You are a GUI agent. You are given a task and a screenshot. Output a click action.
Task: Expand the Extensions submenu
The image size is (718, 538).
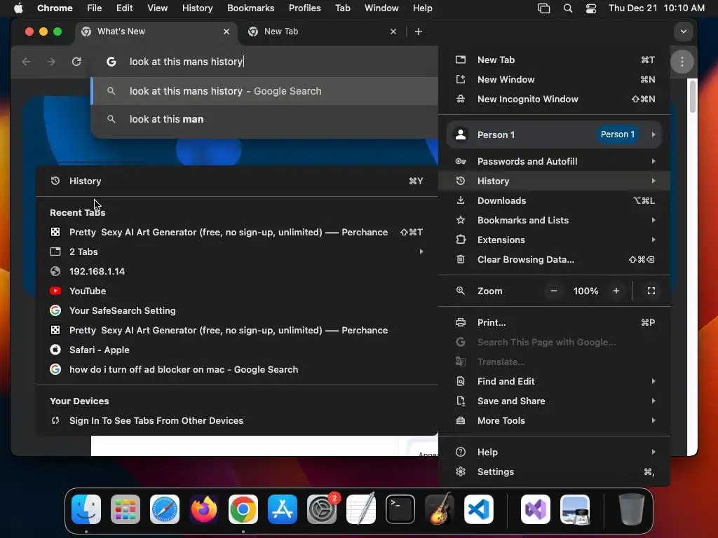coord(555,240)
